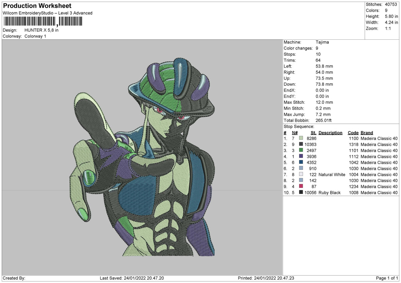Select the Page 1 of 1 footer text

click(x=387, y=278)
